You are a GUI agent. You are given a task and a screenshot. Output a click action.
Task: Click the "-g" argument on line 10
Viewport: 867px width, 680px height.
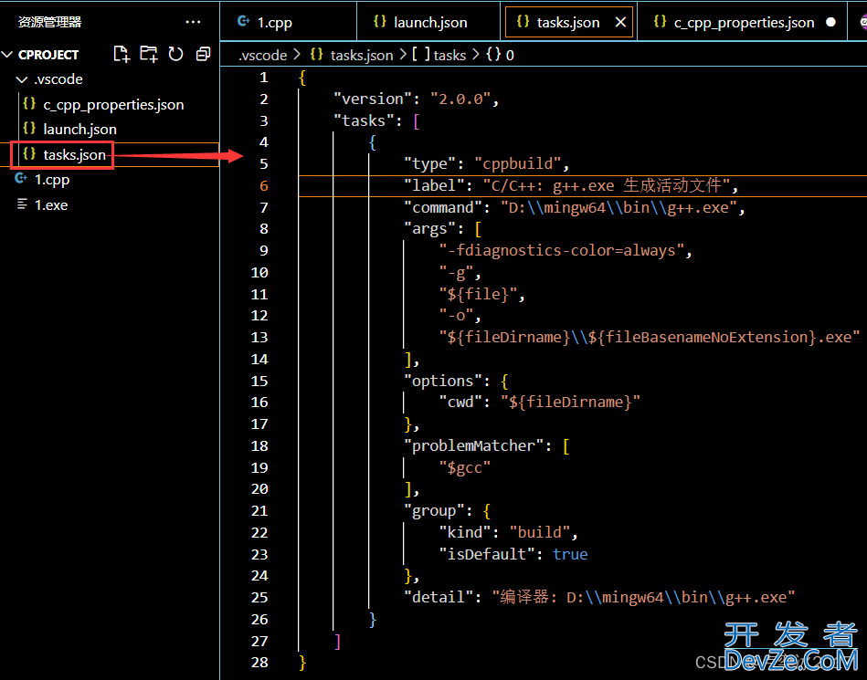click(456, 272)
